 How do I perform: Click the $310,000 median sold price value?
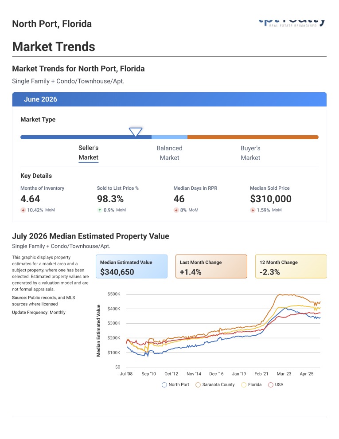pyautogui.click(x=271, y=199)
